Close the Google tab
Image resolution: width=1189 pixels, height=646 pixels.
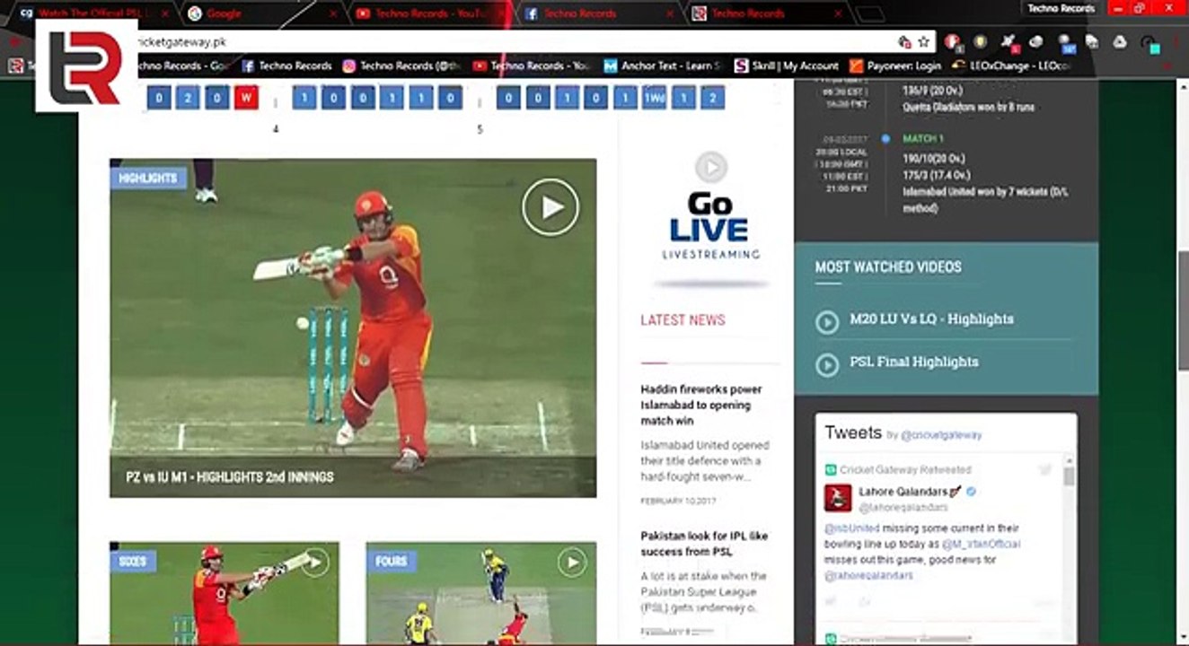tap(334, 13)
